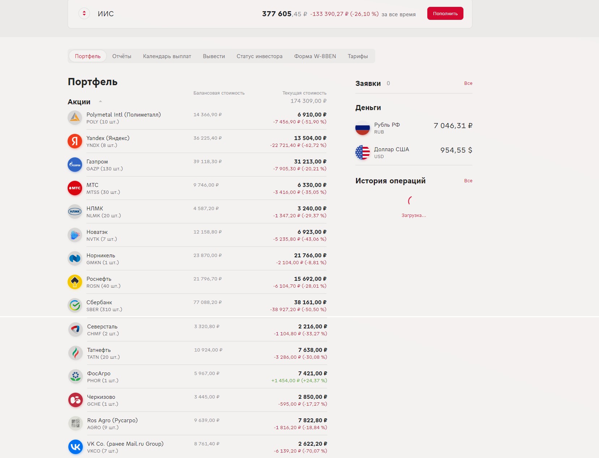The width and height of the screenshot is (599, 458).
Task: Click the Текущая стоимость column header
Action: click(304, 93)
